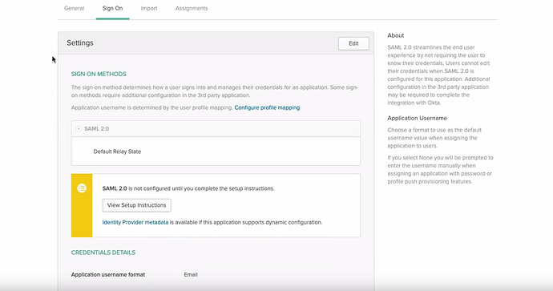Open Identity Provider metadata link
This screenshot has width=553, height=291.
point(135,222)
